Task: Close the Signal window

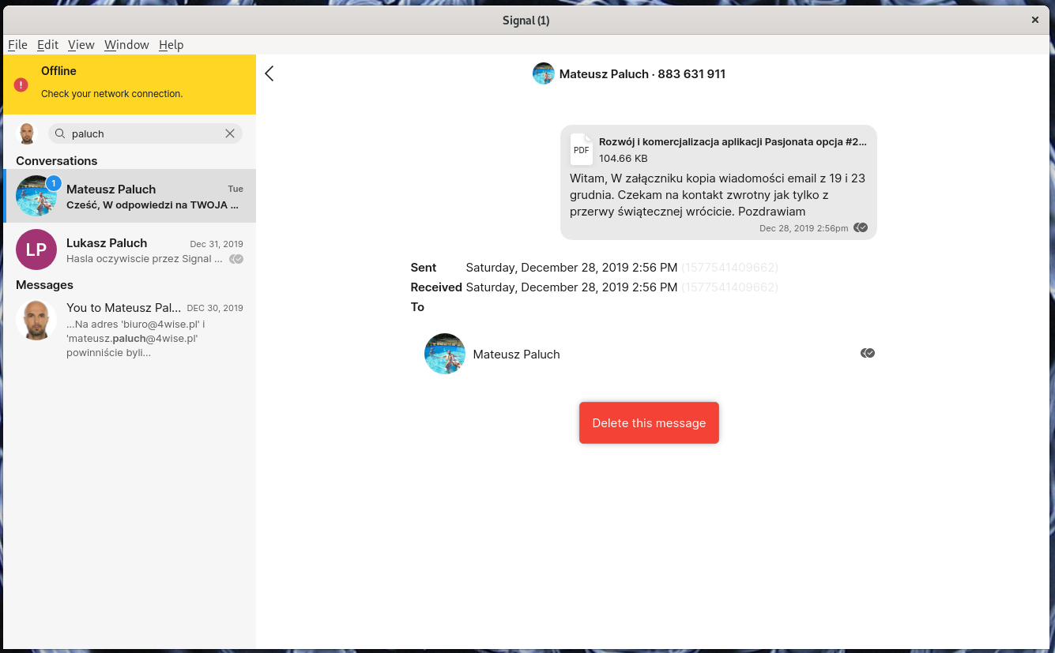Action: [x=1035, y=21]
